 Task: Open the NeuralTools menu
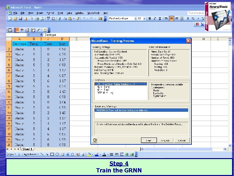(93, 13)
